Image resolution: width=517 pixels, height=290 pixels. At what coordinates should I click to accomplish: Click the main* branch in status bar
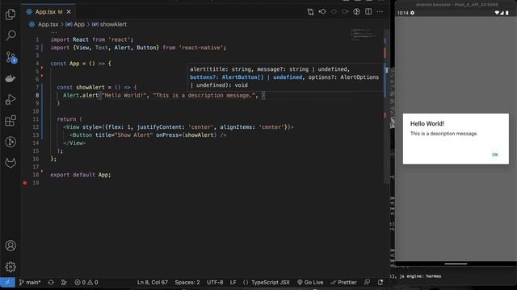pos(30,282)
